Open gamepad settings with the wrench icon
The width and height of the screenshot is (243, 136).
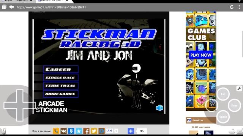click(239, 88)
